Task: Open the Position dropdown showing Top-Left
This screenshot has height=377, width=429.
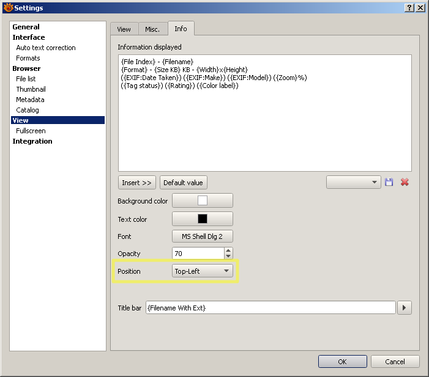Action: point(203,271)
